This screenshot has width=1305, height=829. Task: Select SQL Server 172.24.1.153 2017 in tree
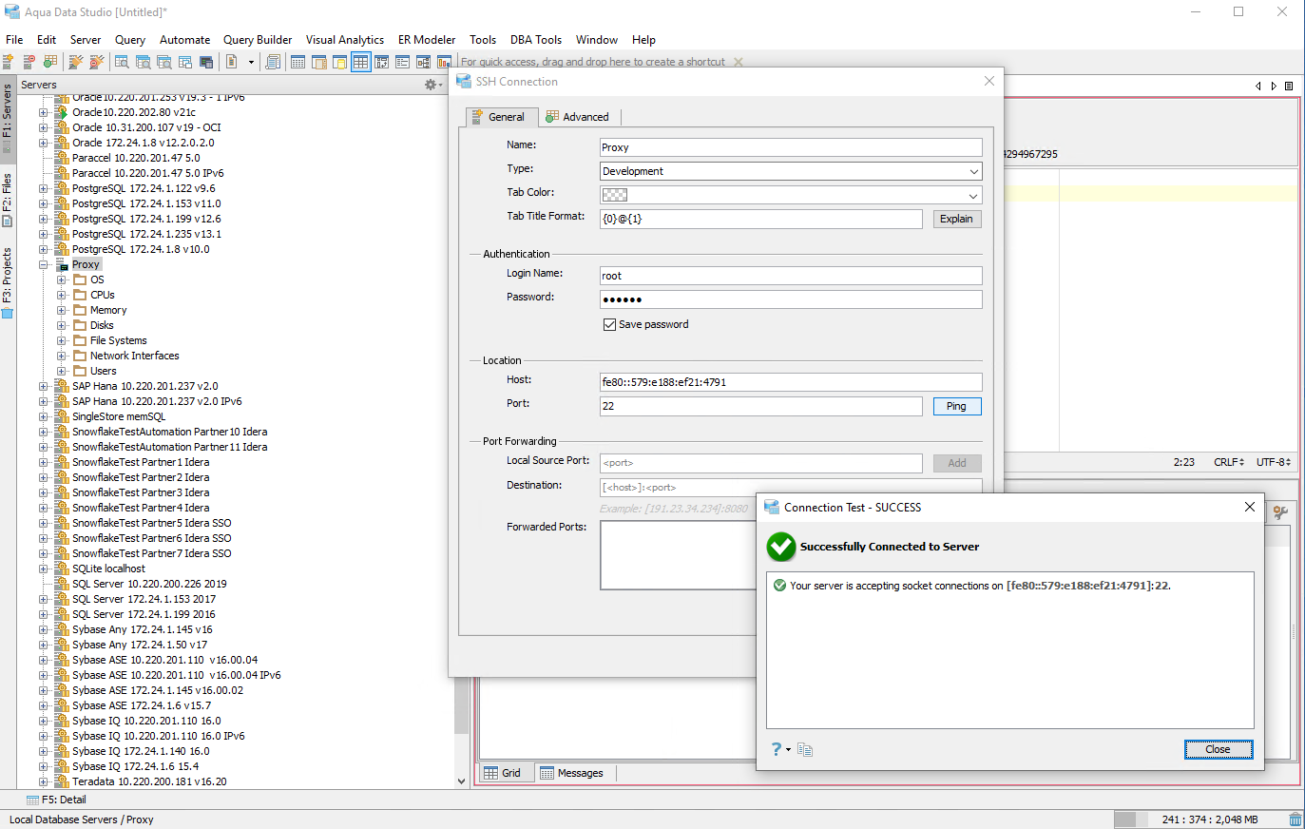(x=144, y=599)
